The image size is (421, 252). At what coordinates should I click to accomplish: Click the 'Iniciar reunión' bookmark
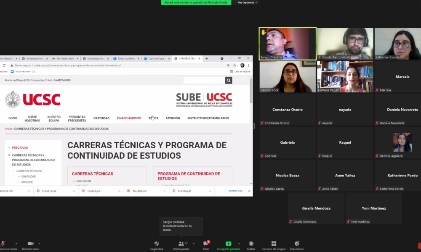tap(23, 71)
